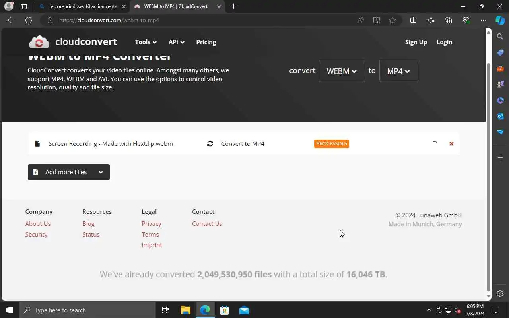Go to the Pricing page
This screenshot has height=318, width=509.
206,42
